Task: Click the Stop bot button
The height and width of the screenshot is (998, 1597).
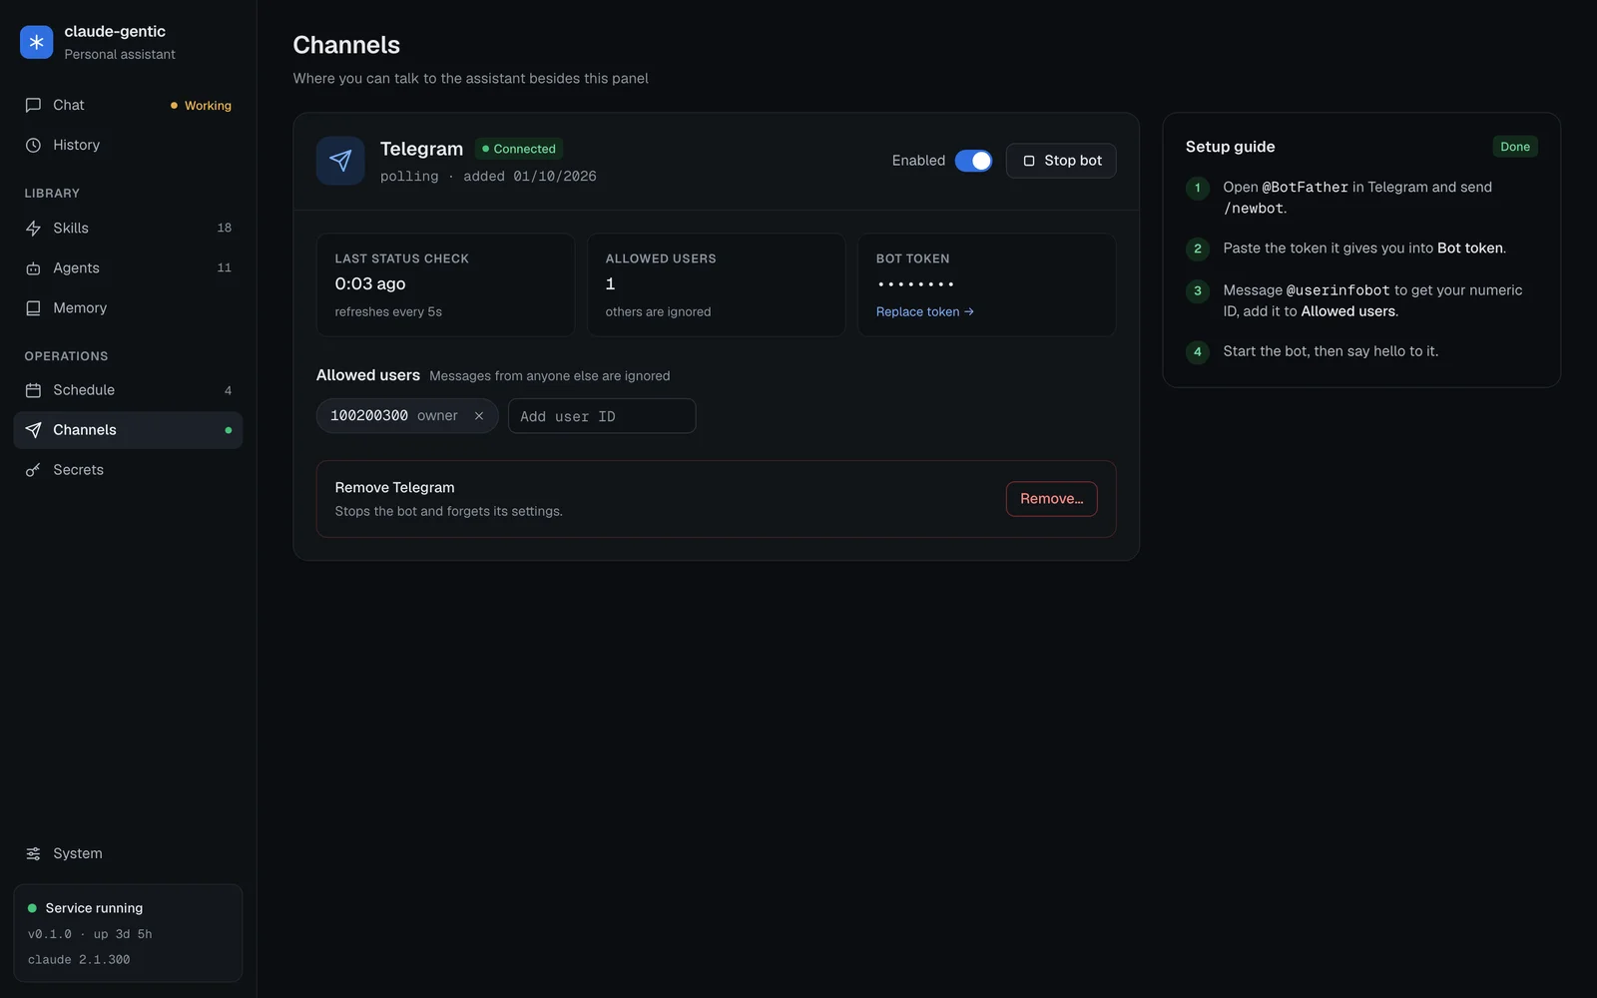Action: coord(1061,161)
